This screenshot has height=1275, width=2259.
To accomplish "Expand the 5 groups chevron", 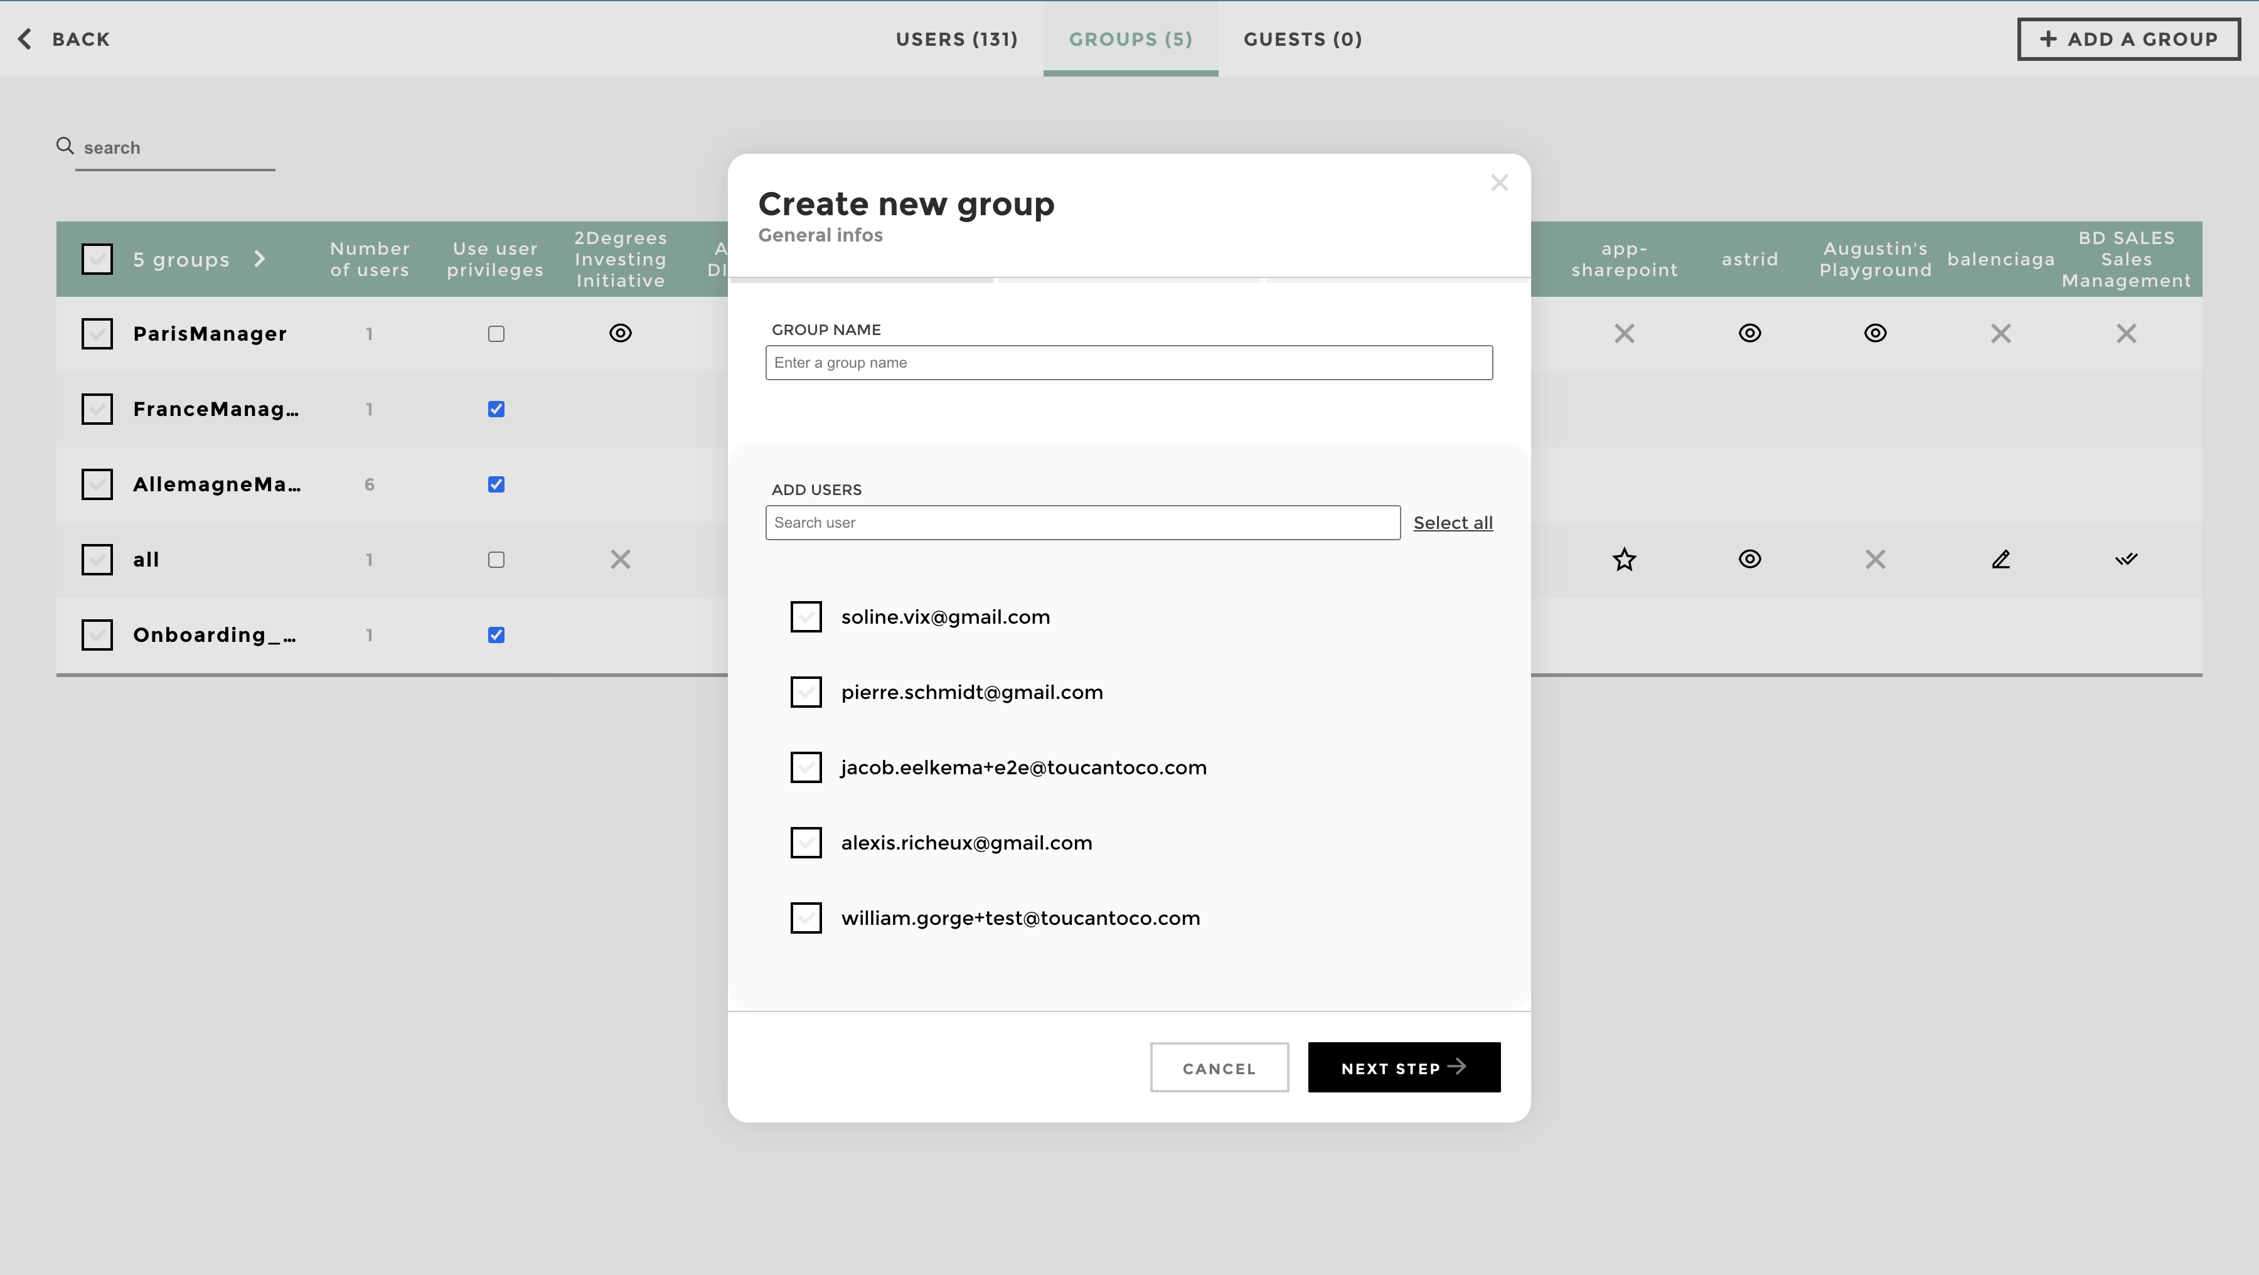I will (260, 259).
